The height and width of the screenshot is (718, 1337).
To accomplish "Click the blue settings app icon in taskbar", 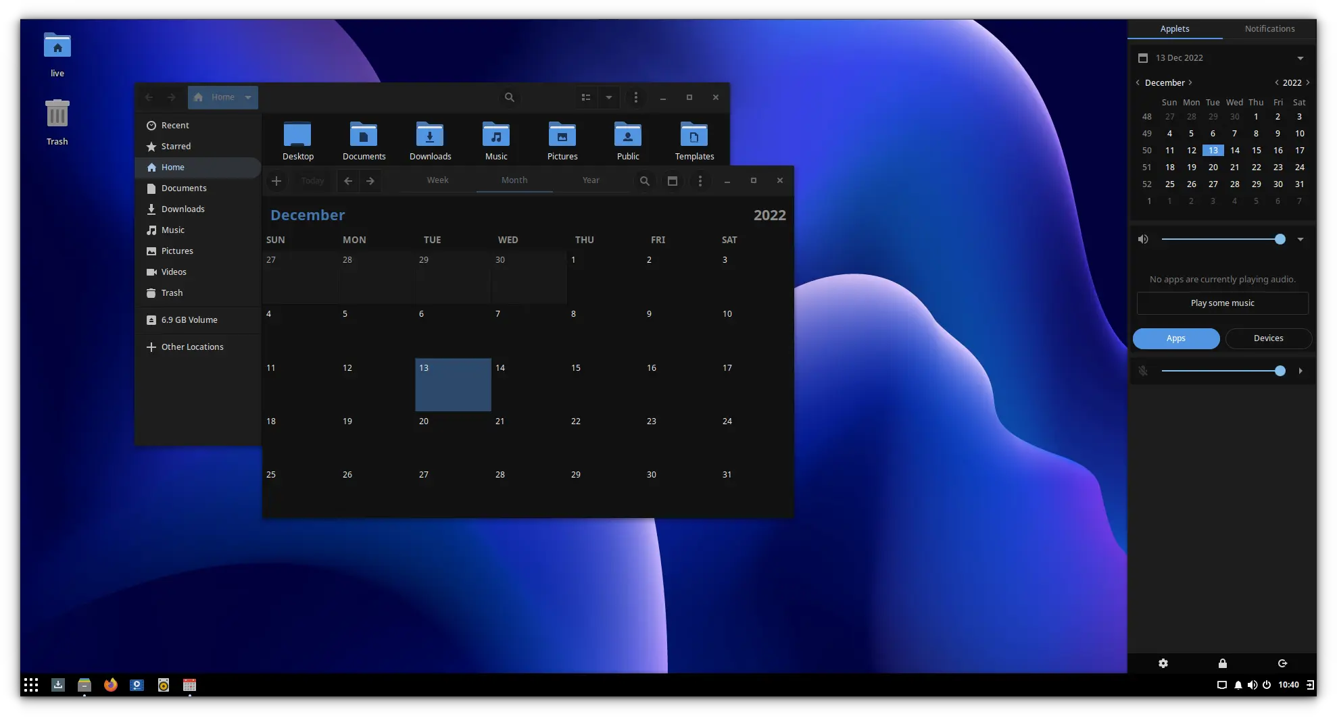I will pos(137,685).
